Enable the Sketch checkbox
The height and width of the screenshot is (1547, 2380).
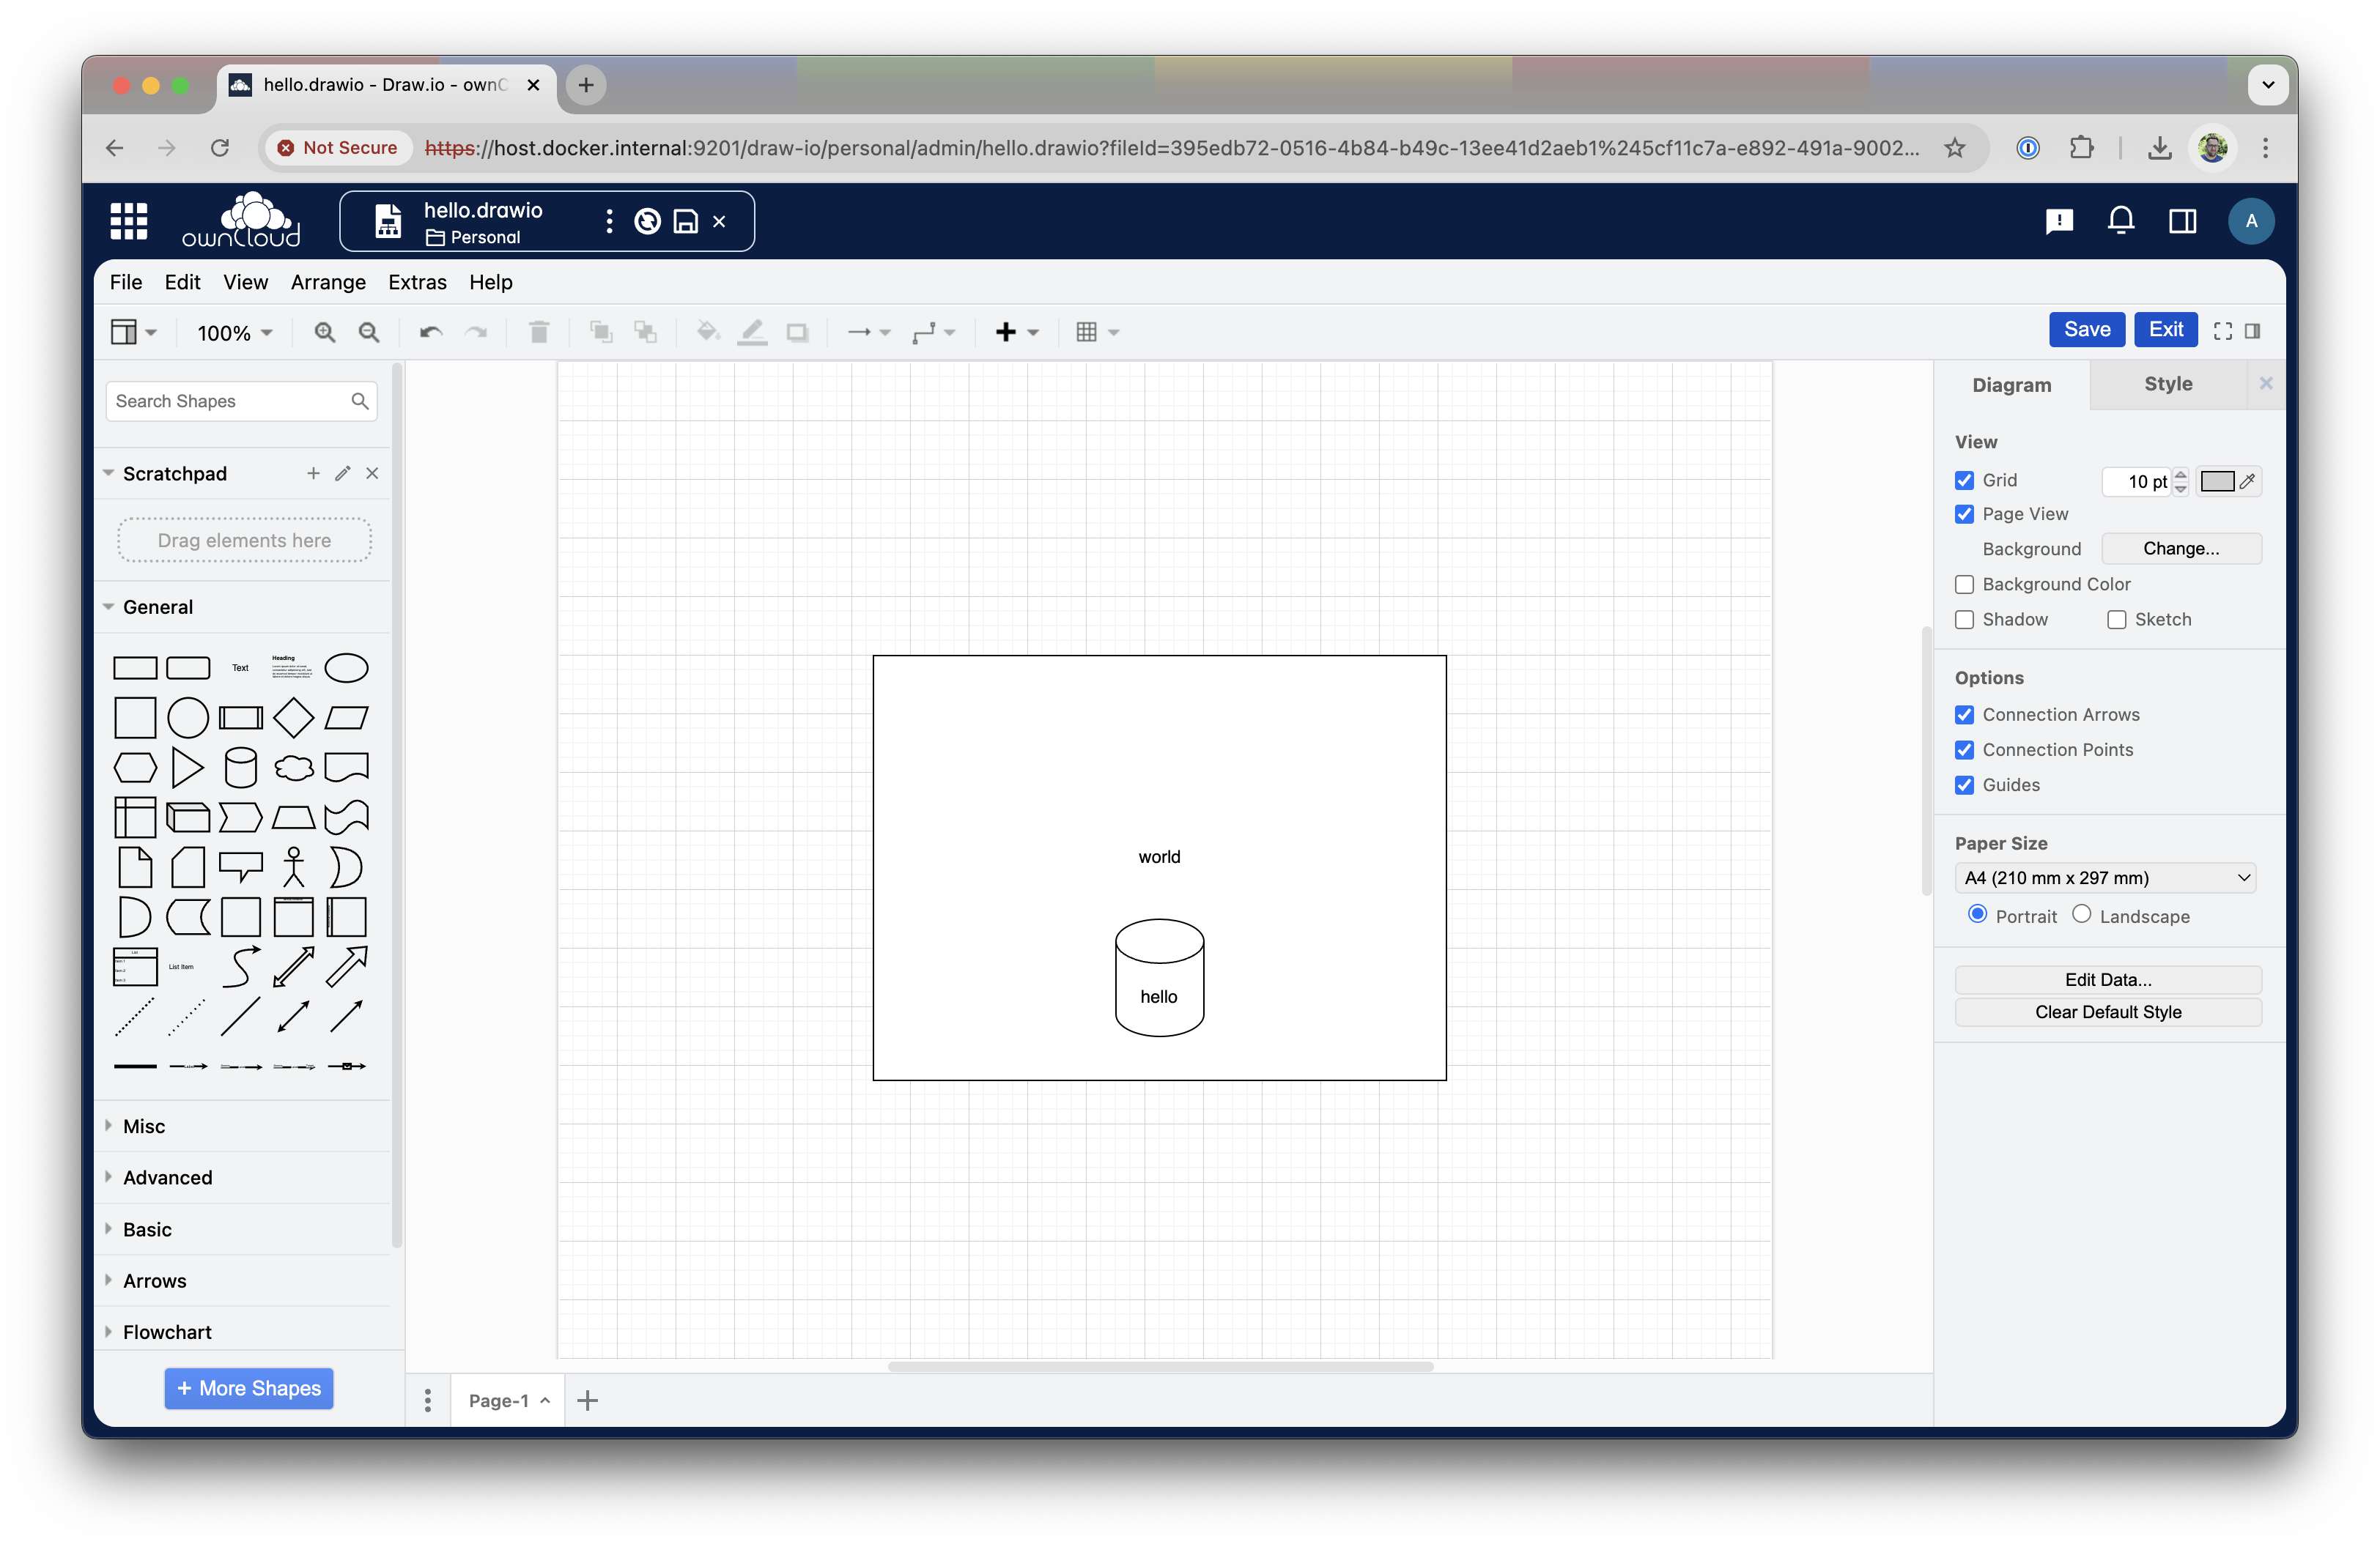[x=2117, y=620]
